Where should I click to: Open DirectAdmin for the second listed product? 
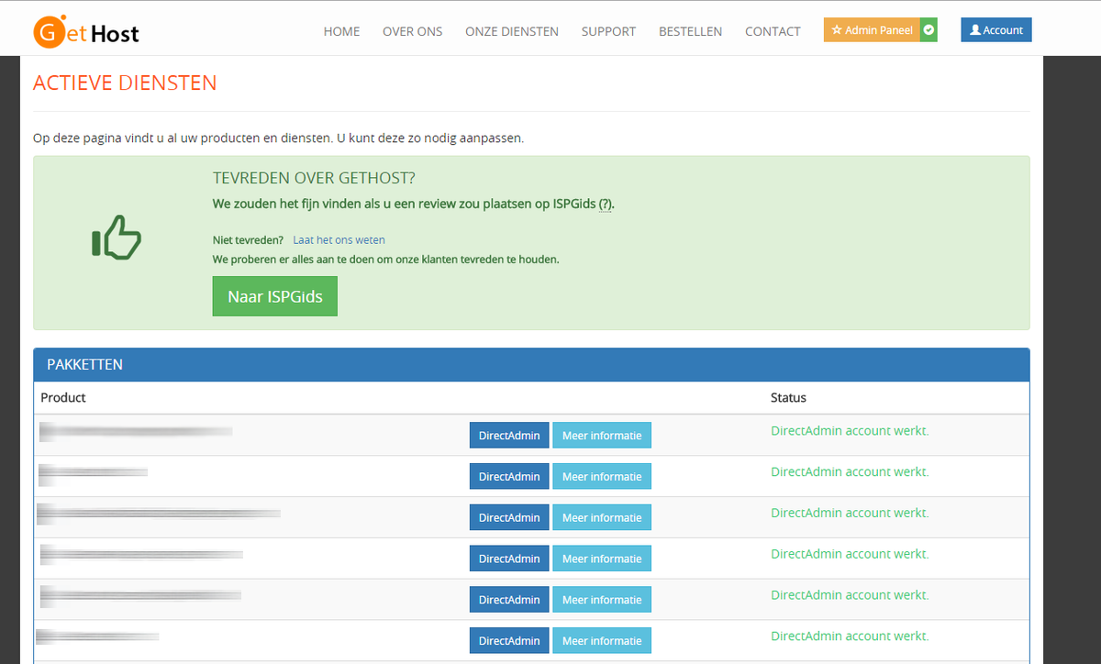tap(508, 476)
